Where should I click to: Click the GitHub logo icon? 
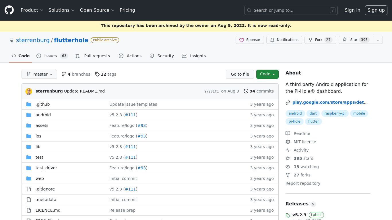(9, 10)
